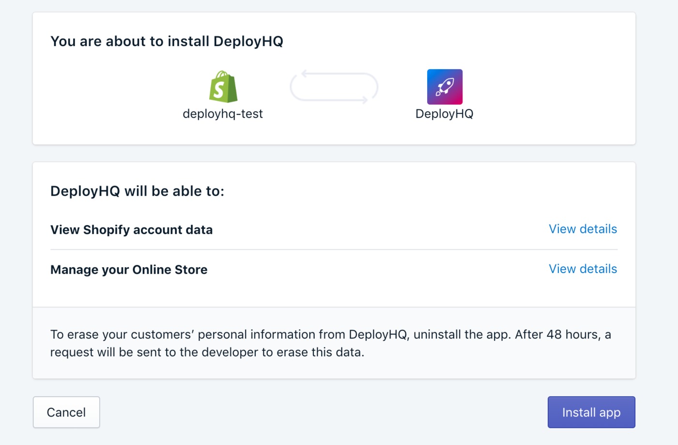Click the DeployHQ rocket app icon
The height and width of the screenshot is (445, 678).
tap(445, 87)
